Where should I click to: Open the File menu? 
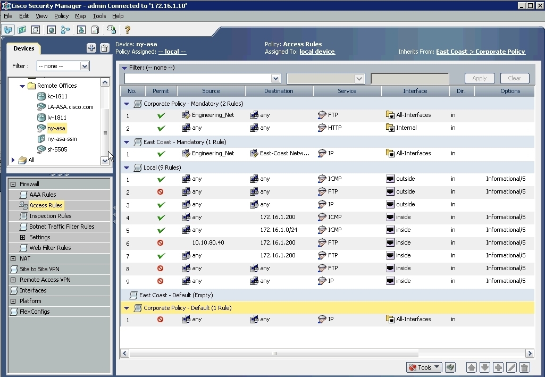click(8, 16)
